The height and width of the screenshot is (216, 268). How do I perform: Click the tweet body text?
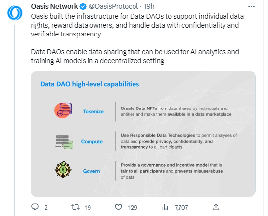click(137, 38)
